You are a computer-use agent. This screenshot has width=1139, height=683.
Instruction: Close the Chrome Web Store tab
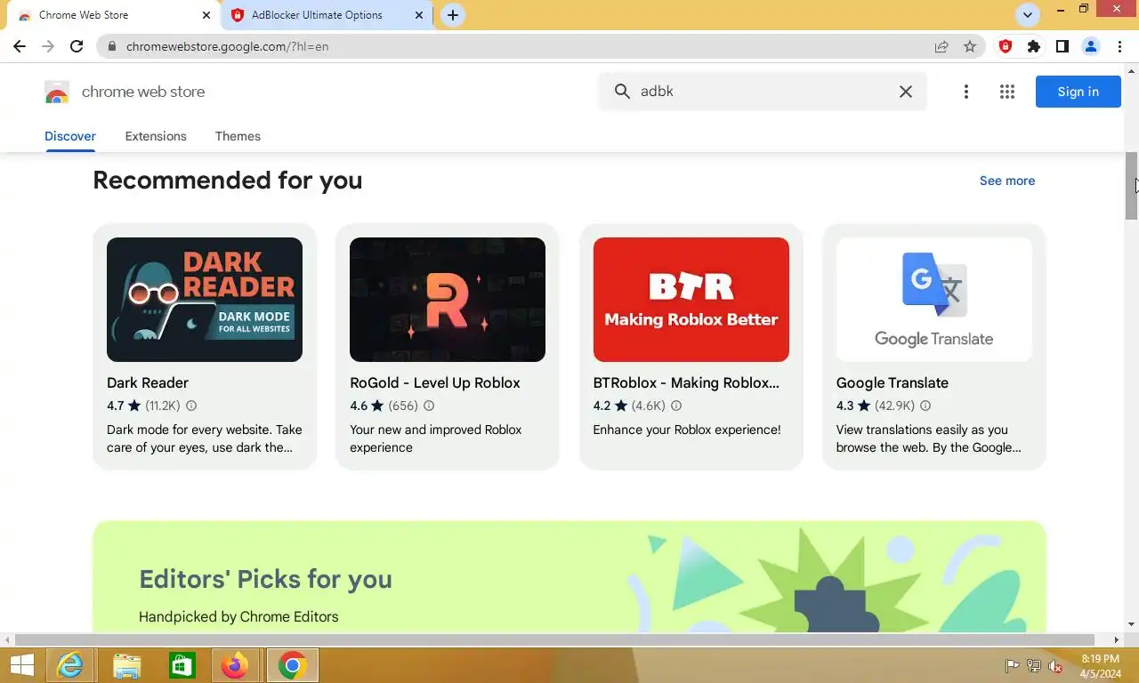[206, 15]
